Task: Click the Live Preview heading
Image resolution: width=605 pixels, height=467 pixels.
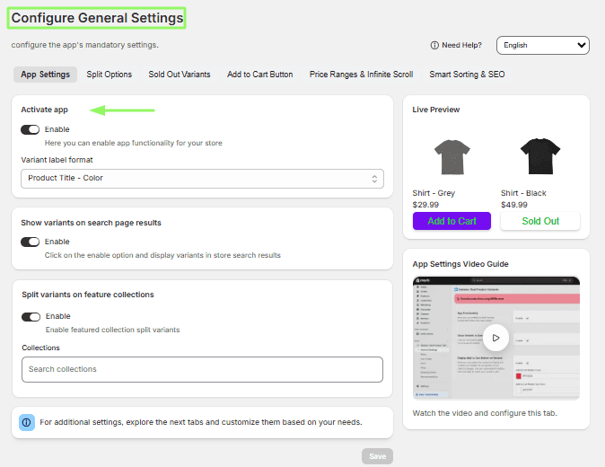Action: (x=436, y=110)
